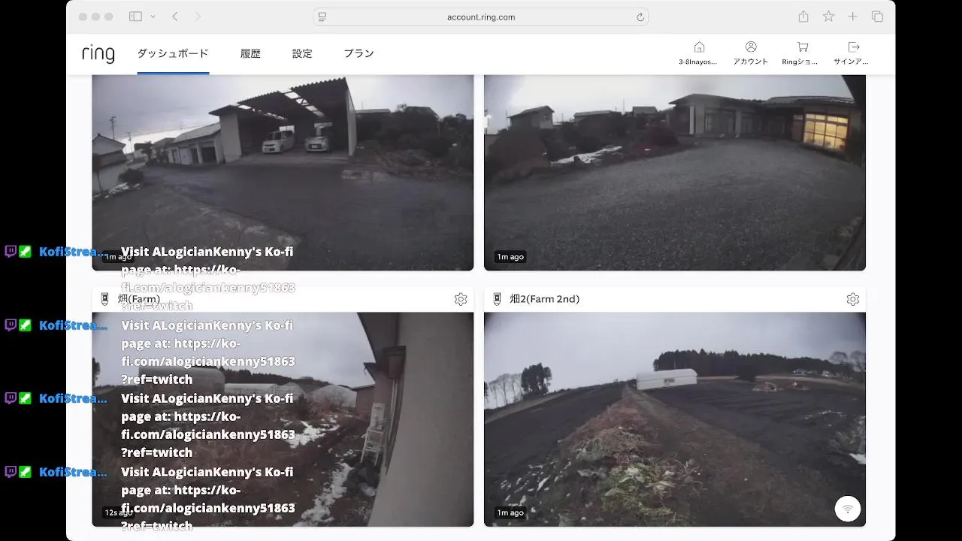Open the 設定 tab

coord(302,53)
